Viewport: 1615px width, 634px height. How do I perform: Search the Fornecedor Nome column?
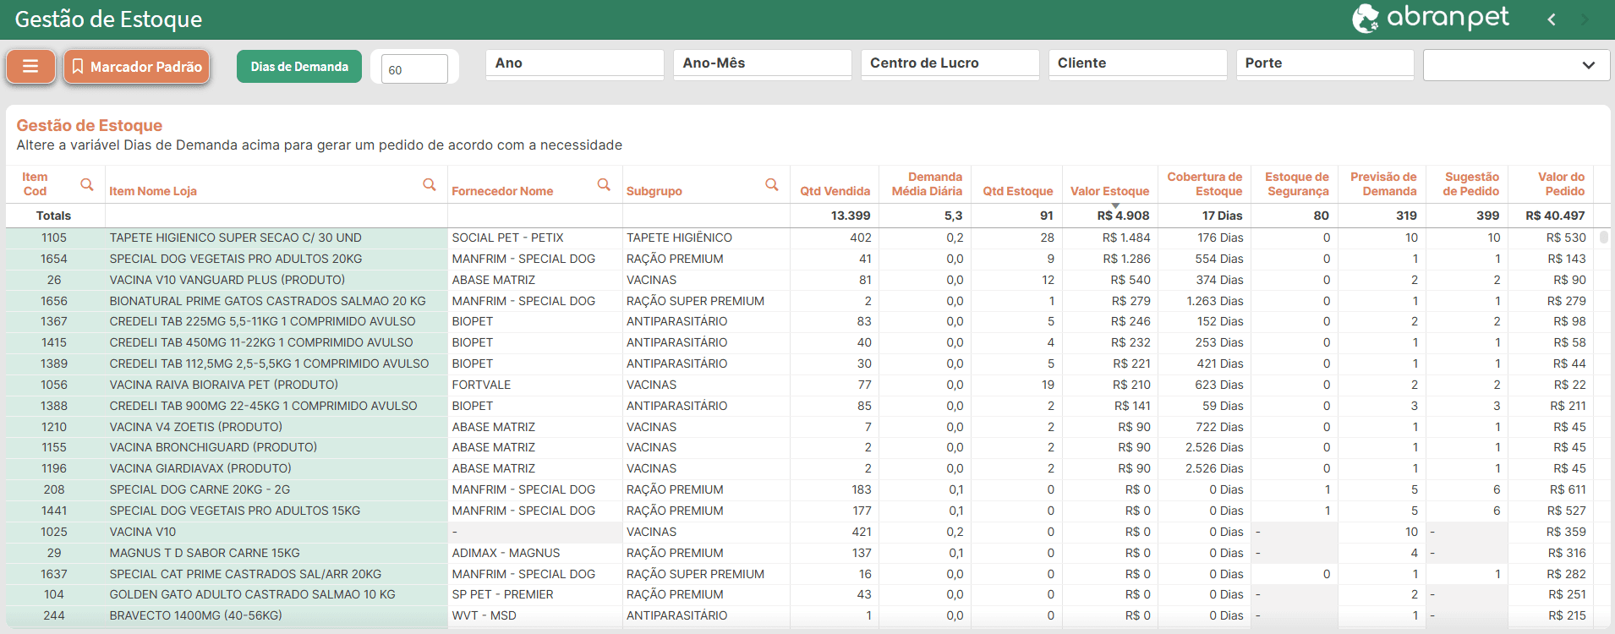(x=604, y=184)
